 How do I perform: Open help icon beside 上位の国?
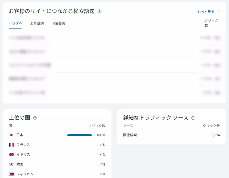35,118
